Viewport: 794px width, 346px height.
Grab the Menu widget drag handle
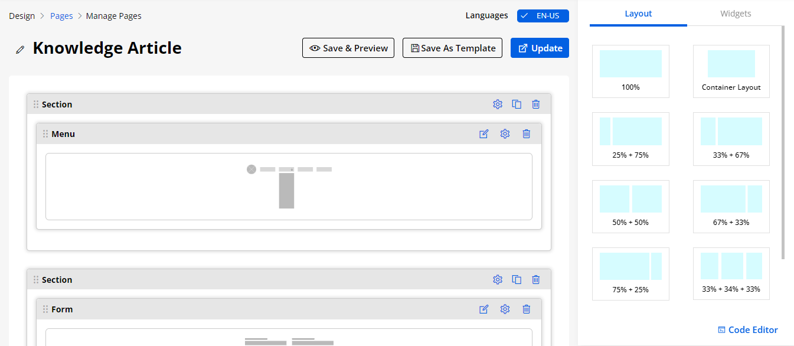(x=45, y=134)
